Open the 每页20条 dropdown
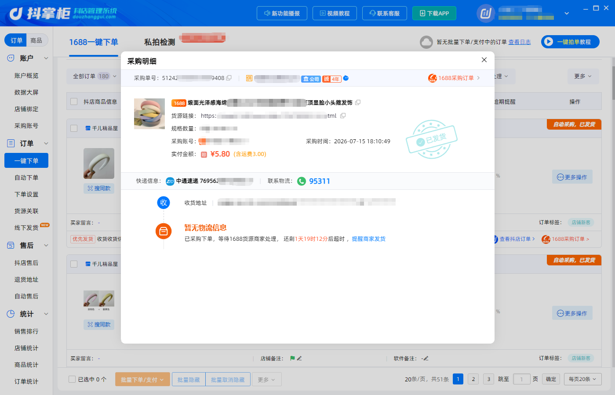 click(582, 379)
